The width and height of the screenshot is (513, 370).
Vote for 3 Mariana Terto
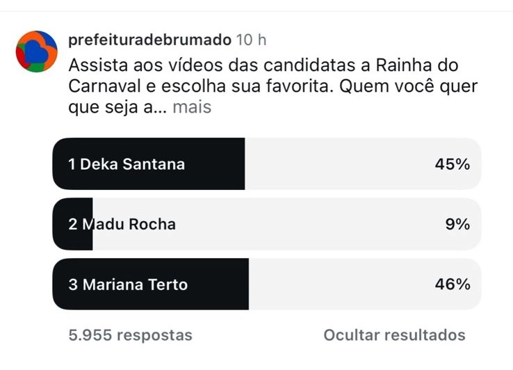tap(128, 284)
